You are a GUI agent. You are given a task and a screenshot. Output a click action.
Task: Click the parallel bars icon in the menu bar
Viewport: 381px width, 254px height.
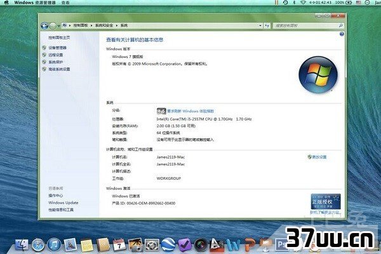click(276, 3)
